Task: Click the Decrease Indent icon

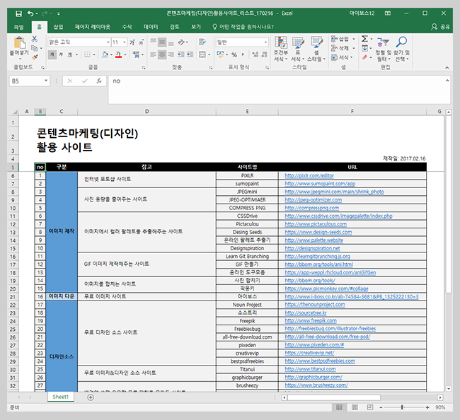Action: coord(181,55)
